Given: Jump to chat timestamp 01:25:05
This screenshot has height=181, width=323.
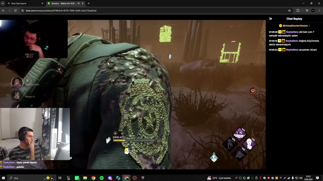Looking at the screenshot, I should tap(273, 32).
